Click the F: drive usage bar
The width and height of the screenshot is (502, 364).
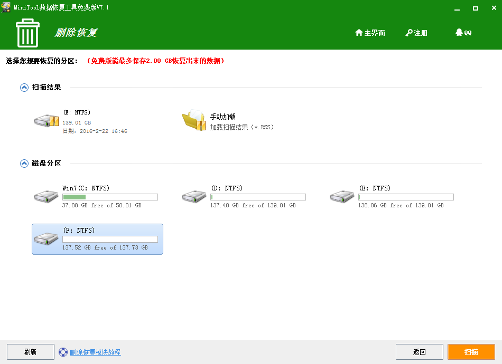tap(110, 239)
